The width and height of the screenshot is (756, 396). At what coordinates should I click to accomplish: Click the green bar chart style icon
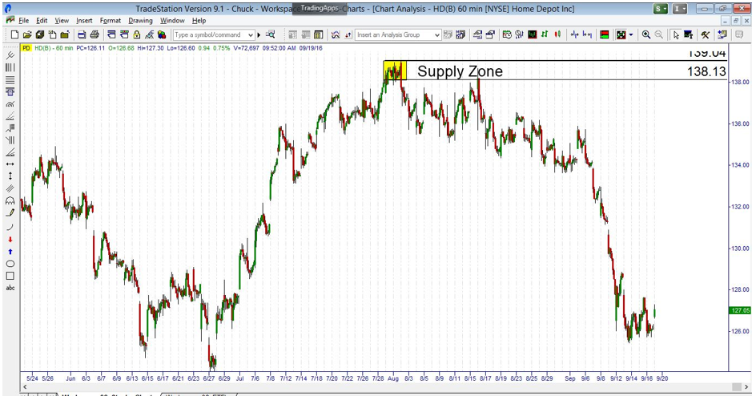click(x=545, y=34)
